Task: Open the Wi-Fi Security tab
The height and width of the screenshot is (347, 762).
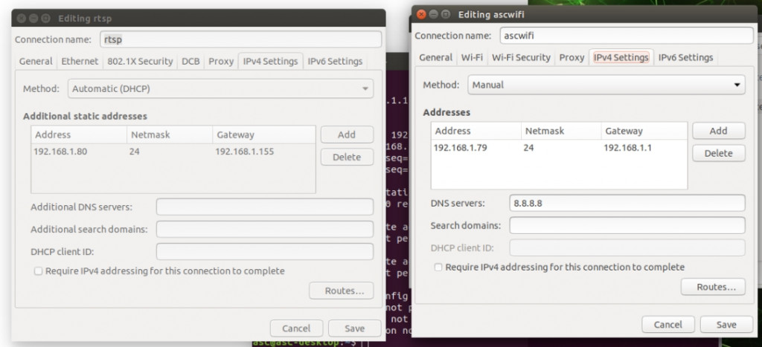Action: (x=521, y=57)
